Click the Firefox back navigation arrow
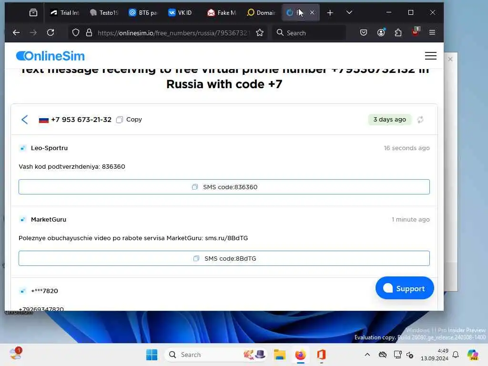The width and height of the screenshot is (488, 366). coord(16,32)
